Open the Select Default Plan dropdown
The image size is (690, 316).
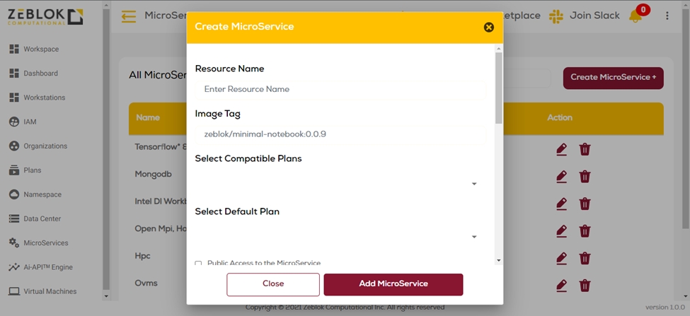474,237
